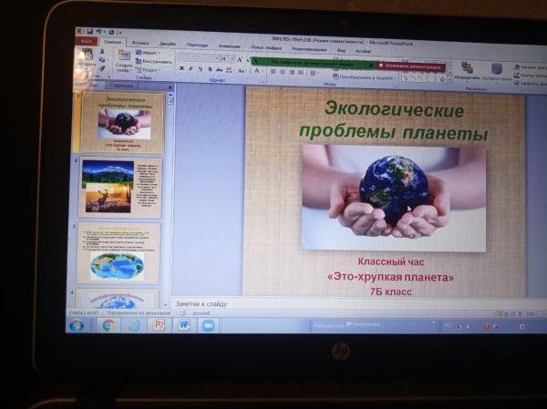
Task: Click the PowerPoint taskbar icon
Action: click(158, 325)
